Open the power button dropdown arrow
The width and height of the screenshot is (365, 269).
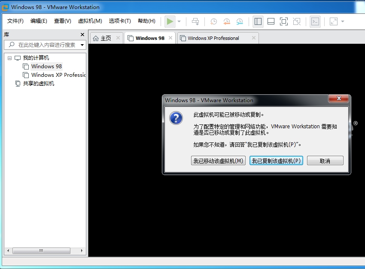tap(179, 21)
